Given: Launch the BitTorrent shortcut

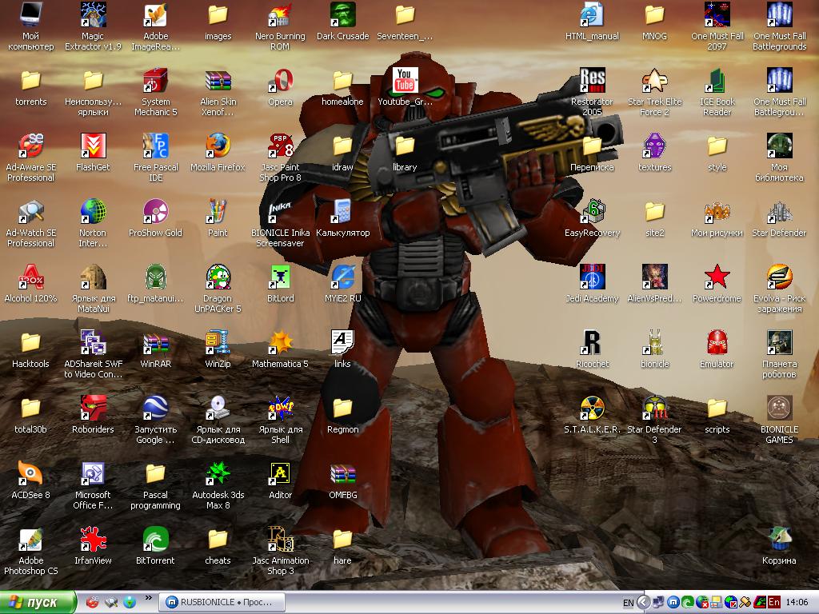Looking at the screenshot, I should coord(156,539).
